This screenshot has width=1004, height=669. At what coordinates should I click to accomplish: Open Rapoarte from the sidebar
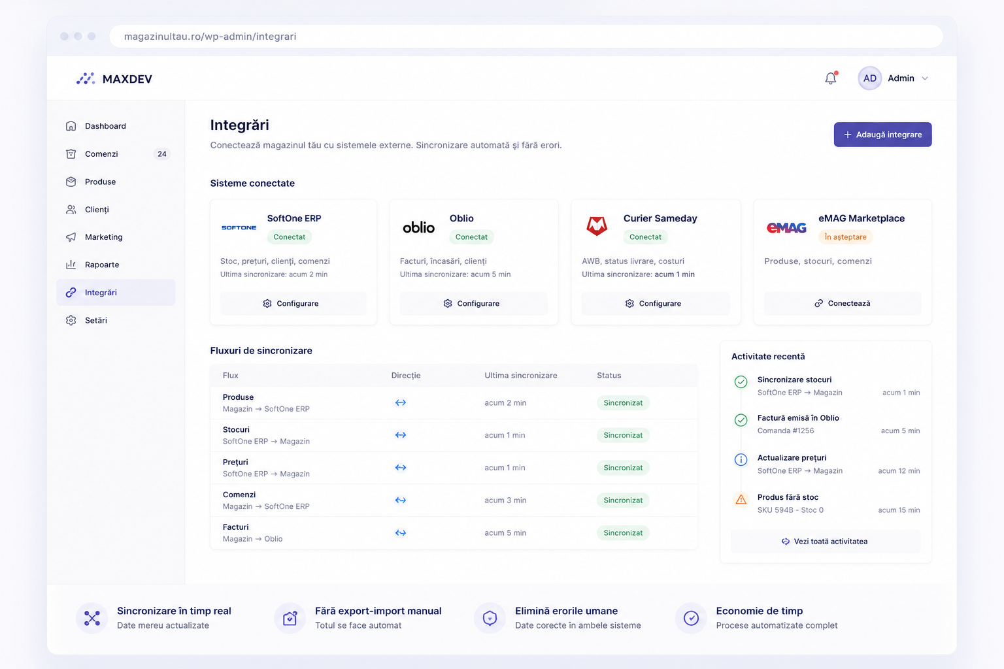[116, 265]
